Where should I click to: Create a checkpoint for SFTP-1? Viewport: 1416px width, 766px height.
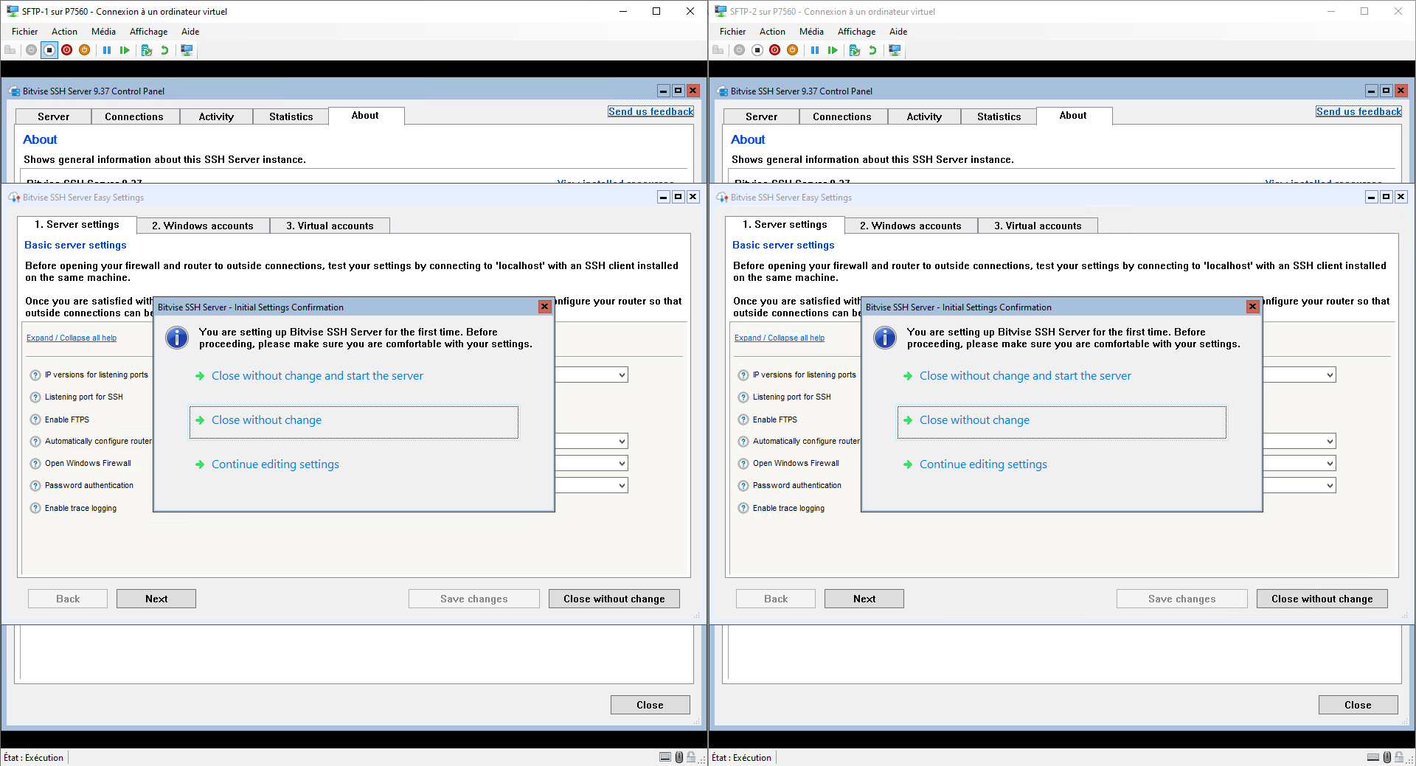pos(147,50)
